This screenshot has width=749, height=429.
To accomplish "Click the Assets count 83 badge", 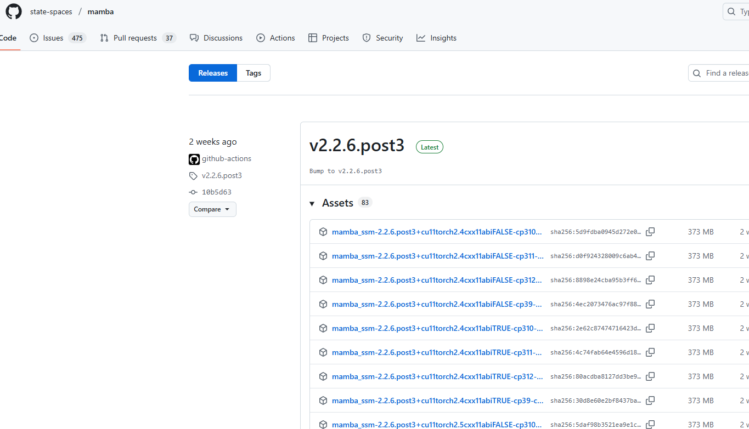I will click(x=365, y=202).
